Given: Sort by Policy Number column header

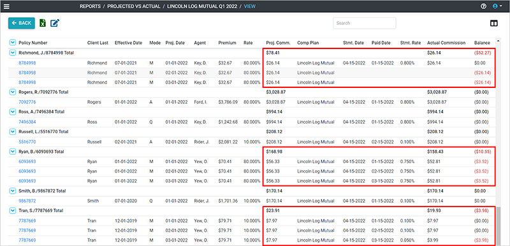Looking at the screenshot, I should tap(33, 43).
